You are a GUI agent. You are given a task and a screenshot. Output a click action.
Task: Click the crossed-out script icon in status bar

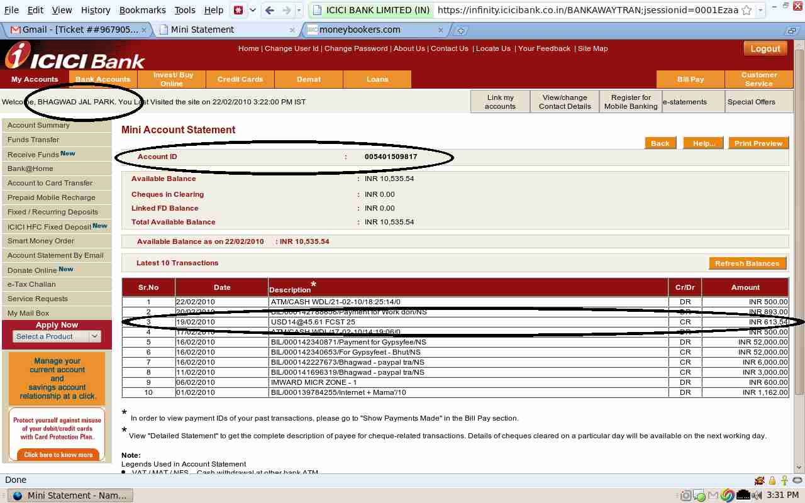click(x=759, y=480)
